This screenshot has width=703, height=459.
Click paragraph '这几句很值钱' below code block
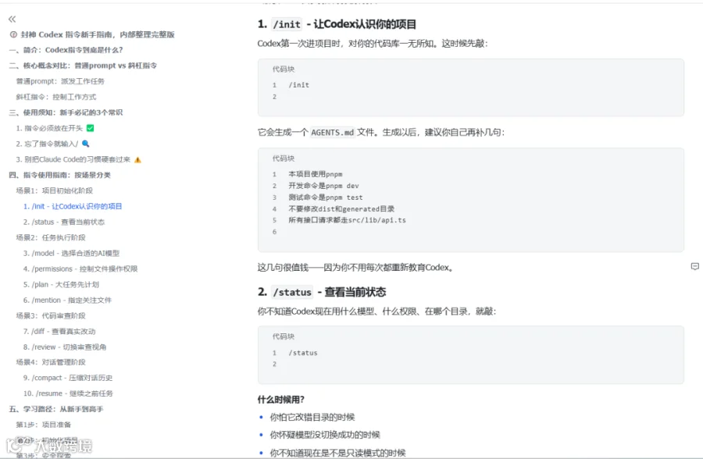pyautogui.click(x=356, y=268)
